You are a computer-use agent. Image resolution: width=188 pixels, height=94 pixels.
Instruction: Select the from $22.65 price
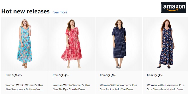pos(108,75)
